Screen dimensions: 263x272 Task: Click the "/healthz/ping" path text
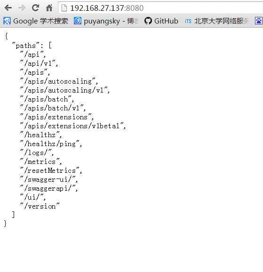(x=50, y=144)
